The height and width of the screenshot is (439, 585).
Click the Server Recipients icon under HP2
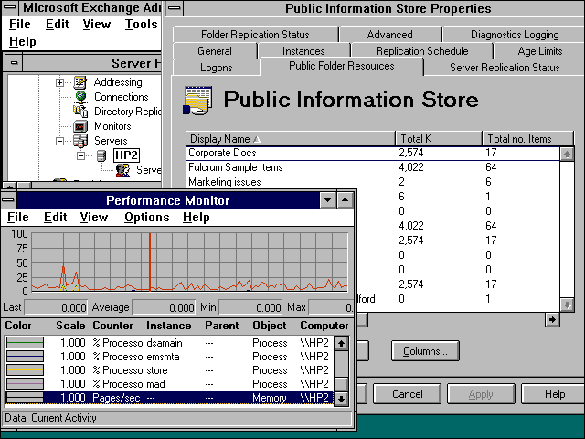tap(122, 170)
